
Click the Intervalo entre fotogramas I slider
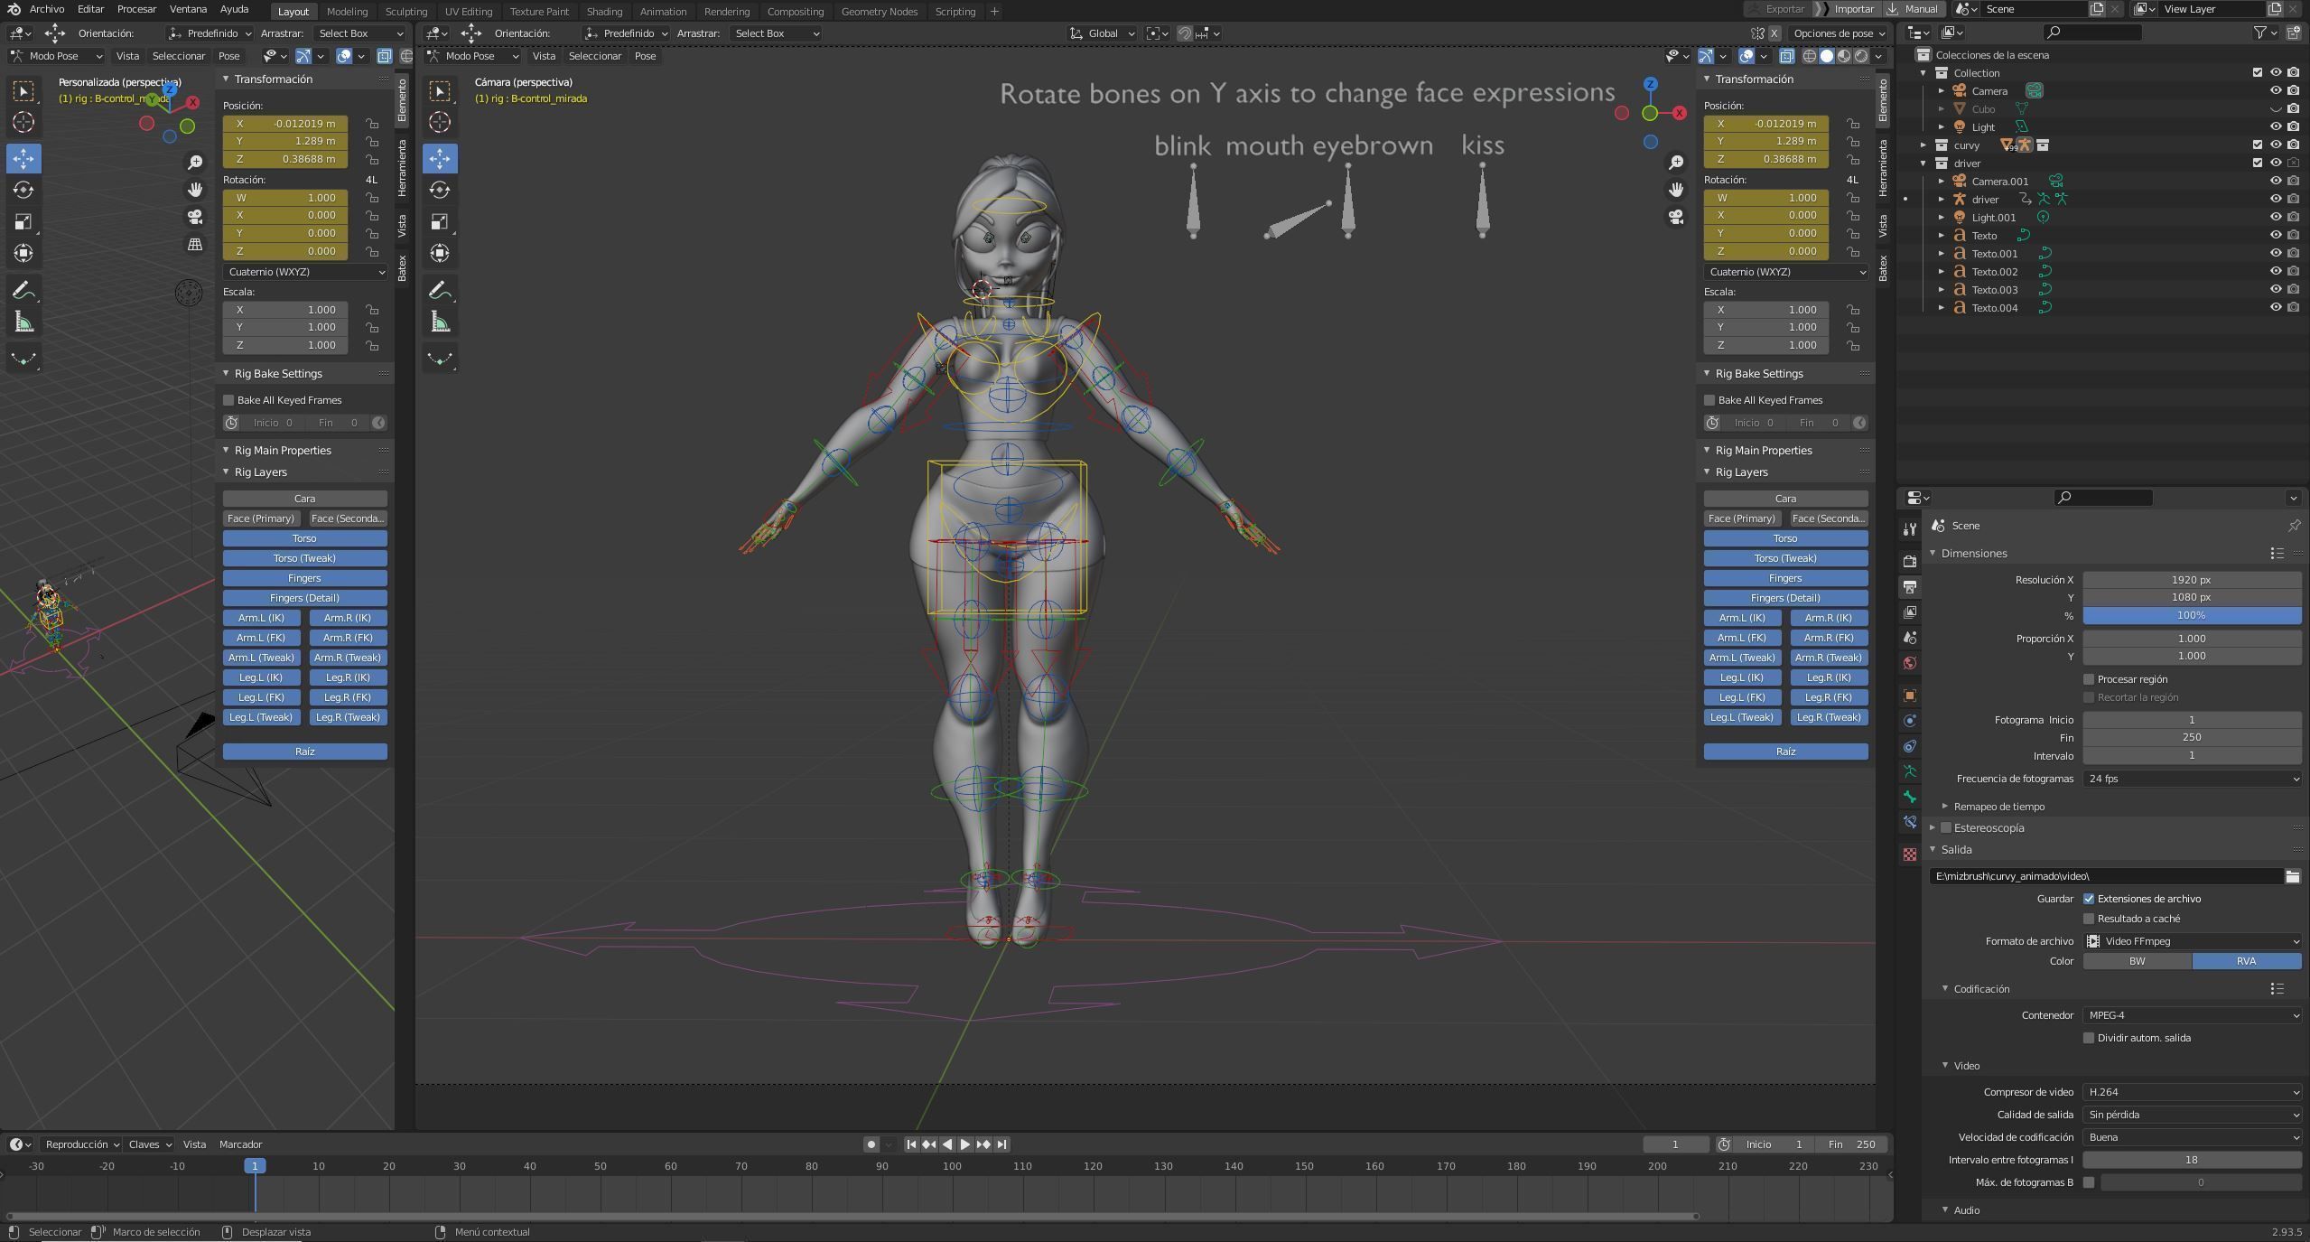[2192, 1160]
